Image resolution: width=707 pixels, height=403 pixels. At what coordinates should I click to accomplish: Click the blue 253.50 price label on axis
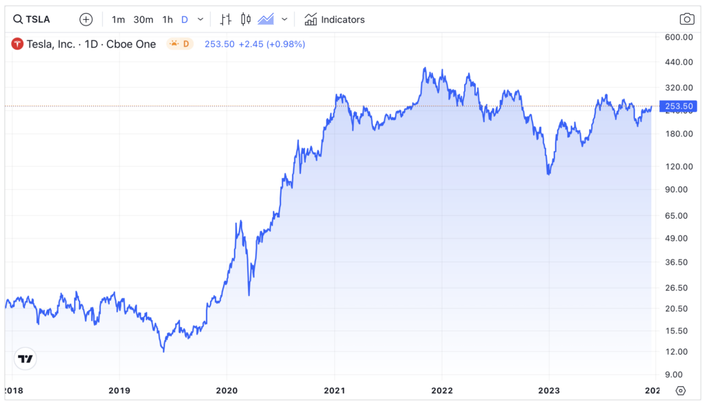point(678,106)
